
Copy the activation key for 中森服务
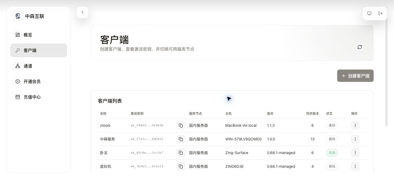[x=181, y=139]
